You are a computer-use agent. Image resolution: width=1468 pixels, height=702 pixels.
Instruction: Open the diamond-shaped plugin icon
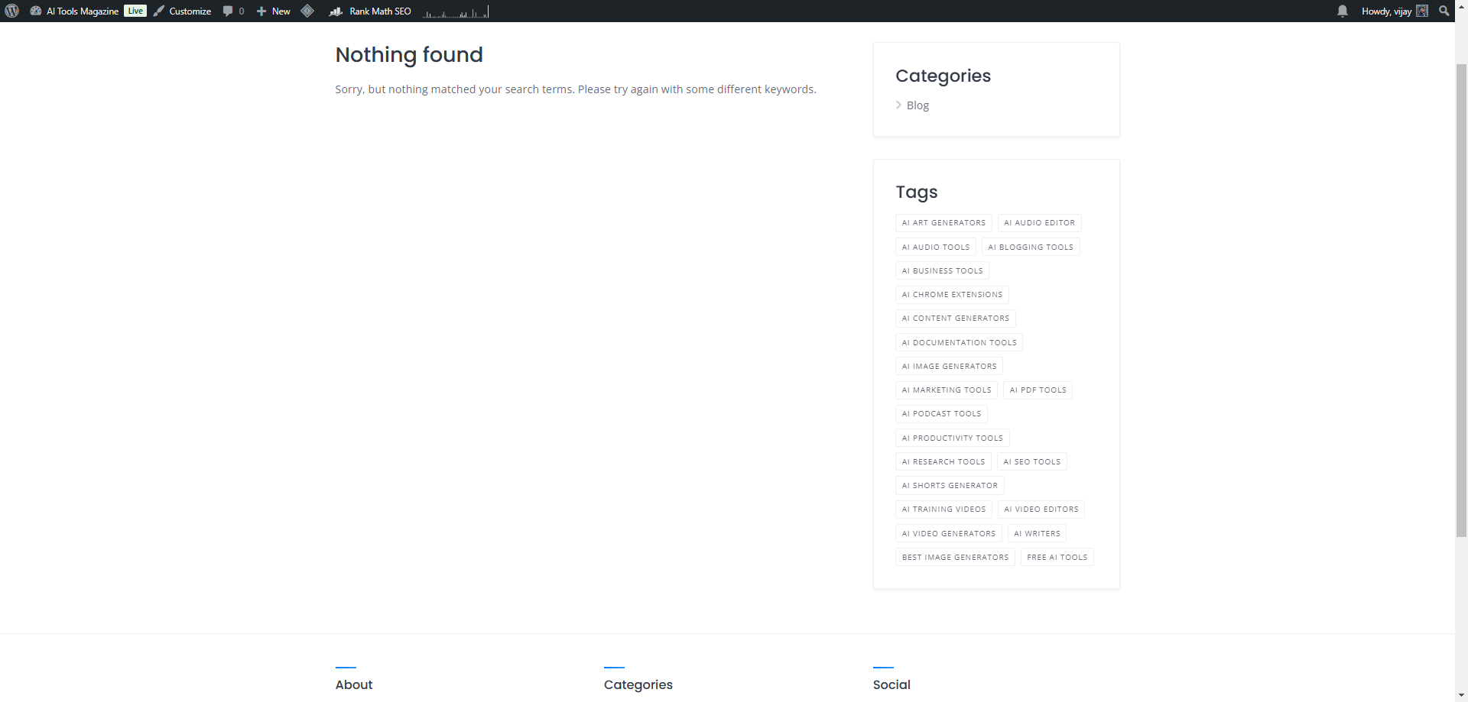click(307, 11)
